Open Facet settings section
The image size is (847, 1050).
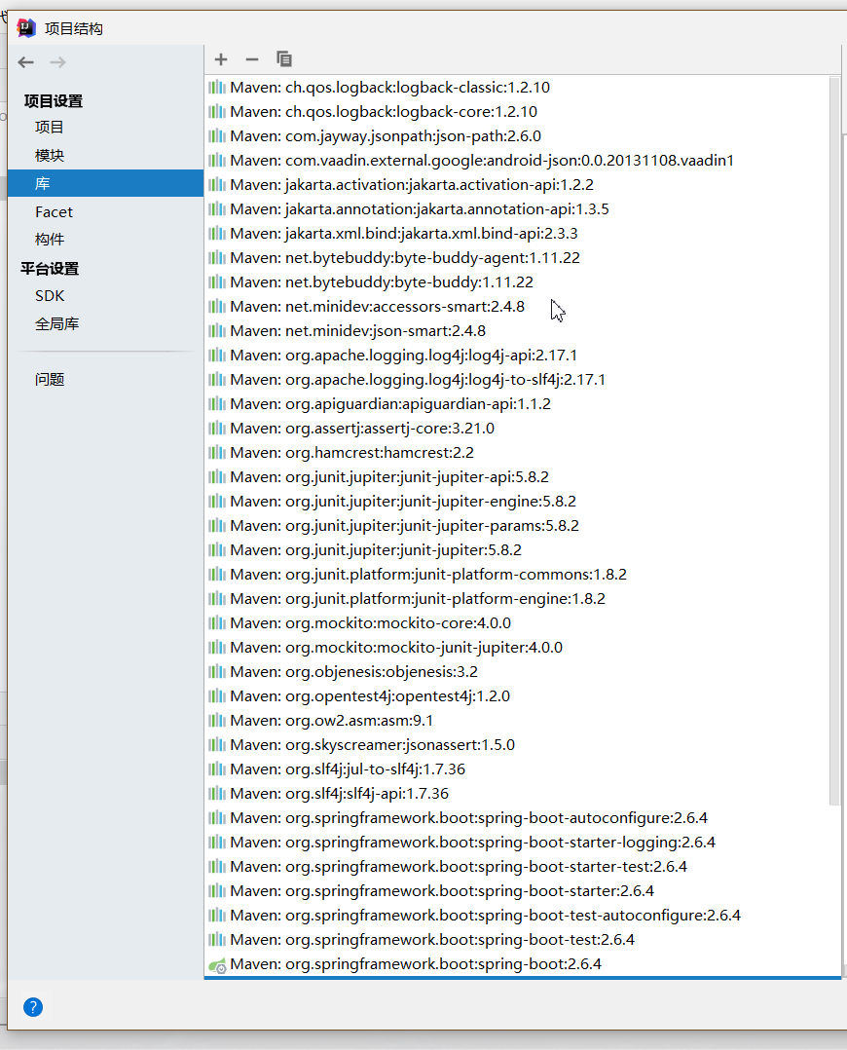coord(54,212)
